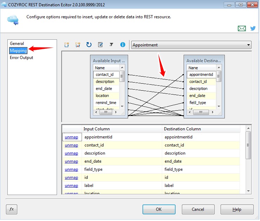Click the unmap all columns icon
The width and height of the screenshot is (260, 221).
tap(78, 45)
